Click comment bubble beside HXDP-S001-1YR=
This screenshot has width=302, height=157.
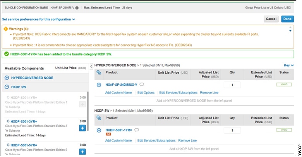point(137,130)
